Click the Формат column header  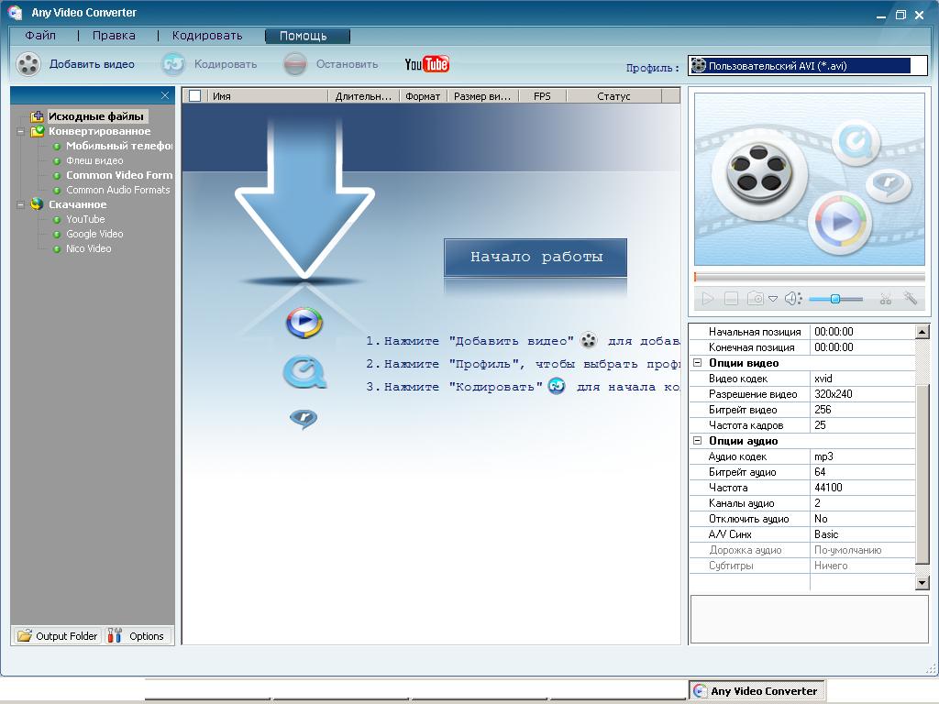coord(423,95)
